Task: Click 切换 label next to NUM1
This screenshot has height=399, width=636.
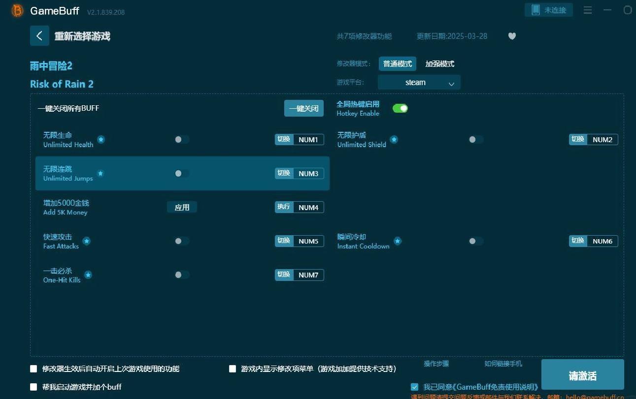Action: coord(284,139)
